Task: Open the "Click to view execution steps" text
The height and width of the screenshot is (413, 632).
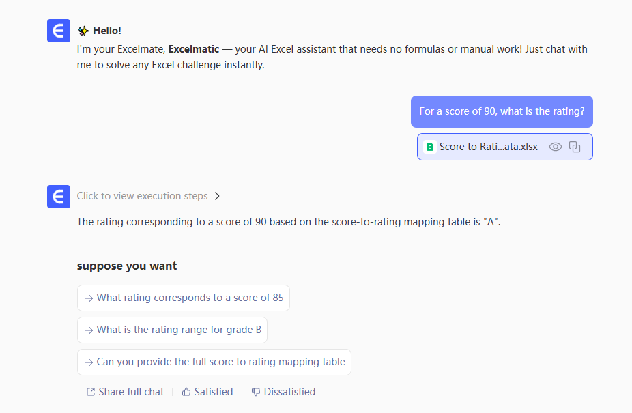Action: [142, 196]
